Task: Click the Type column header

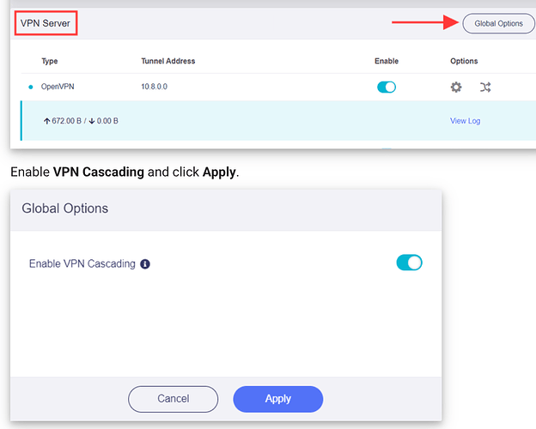Action: click(50, 61)
